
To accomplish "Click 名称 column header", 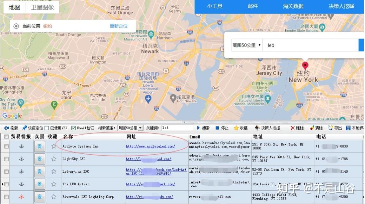I will (68, 137).
